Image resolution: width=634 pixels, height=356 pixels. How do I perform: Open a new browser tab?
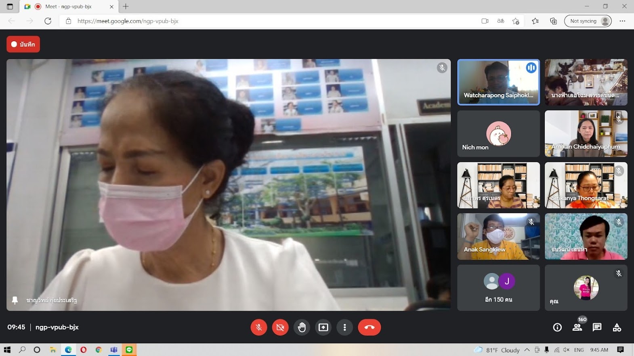[x=126, y=6]
